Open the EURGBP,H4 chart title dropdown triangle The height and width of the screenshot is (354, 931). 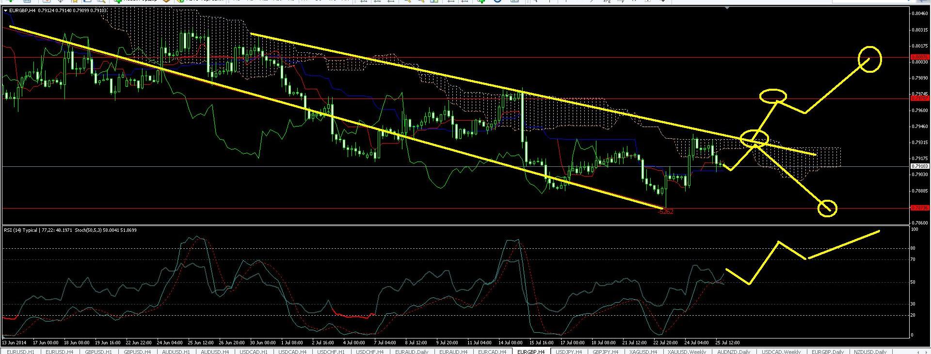tap(5, 10)
